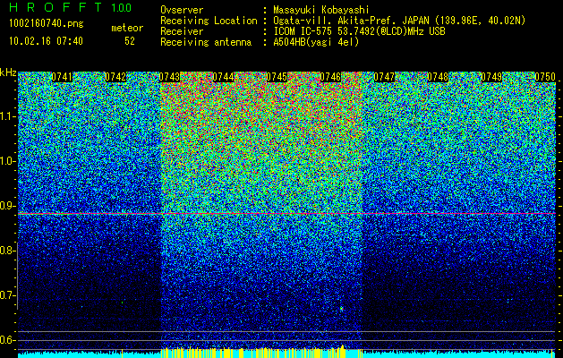Click the bright meteor echo spot near 0746

click(x=341, y=309)
